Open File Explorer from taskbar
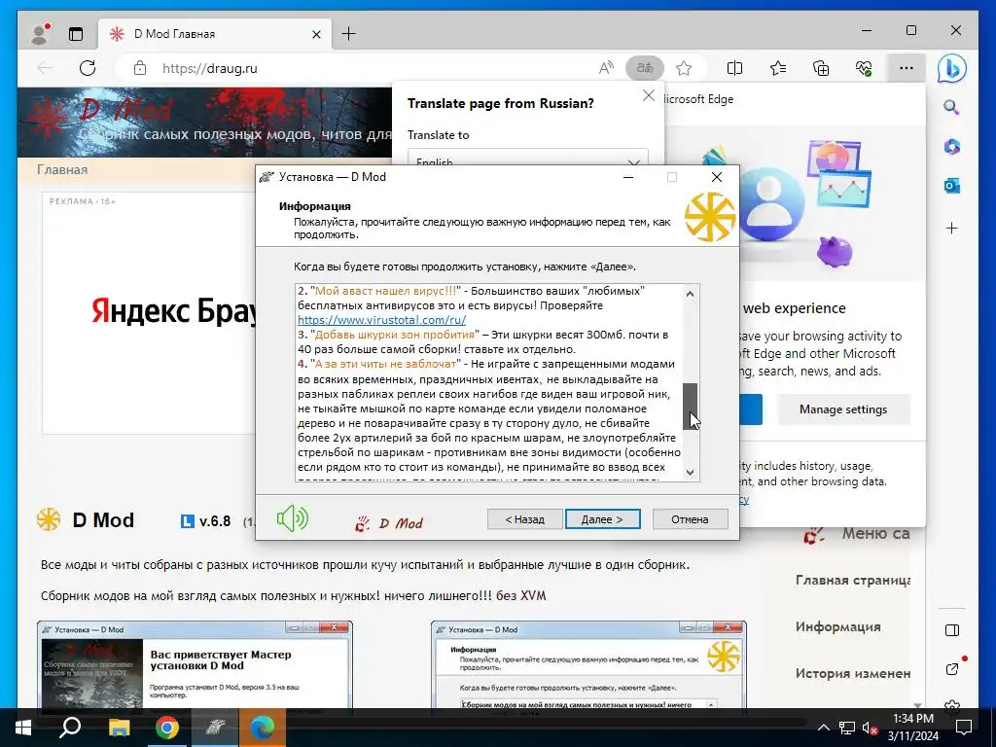The height and width of the screenshot is (747, 996). (x=119, y=728)
